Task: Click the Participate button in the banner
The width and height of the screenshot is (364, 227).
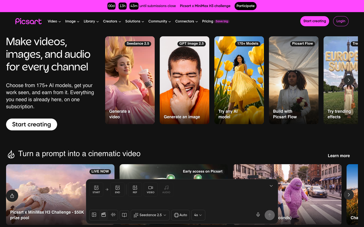Action: click(x=245, y=6)
